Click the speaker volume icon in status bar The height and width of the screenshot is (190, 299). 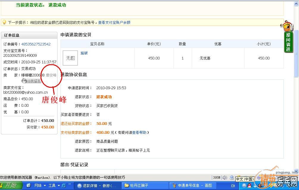coord(225,178)
